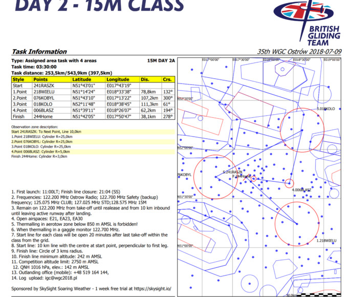This screenshot has height=297, width=347.
Task: Select the Longitude column header
Action: coord(118,79)
